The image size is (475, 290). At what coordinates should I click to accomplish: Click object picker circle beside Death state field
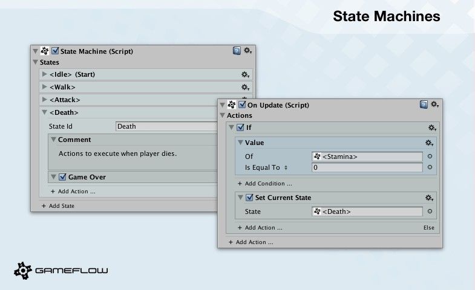click(430, 211)
